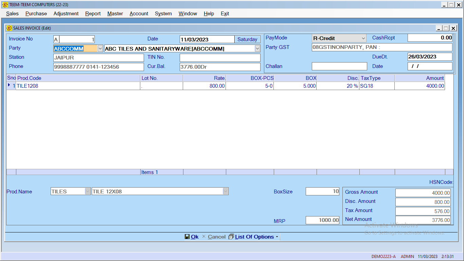Click the tax type cell SG18

[377, 86]
